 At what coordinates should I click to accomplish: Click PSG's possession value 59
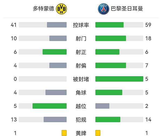click(148, 25)
